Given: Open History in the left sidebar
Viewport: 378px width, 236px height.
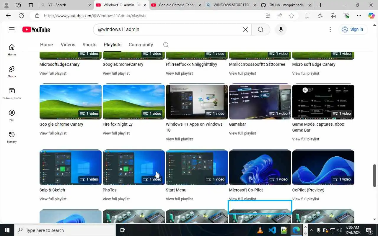Looking at the screenshot, I should click(x=12, y=137).
